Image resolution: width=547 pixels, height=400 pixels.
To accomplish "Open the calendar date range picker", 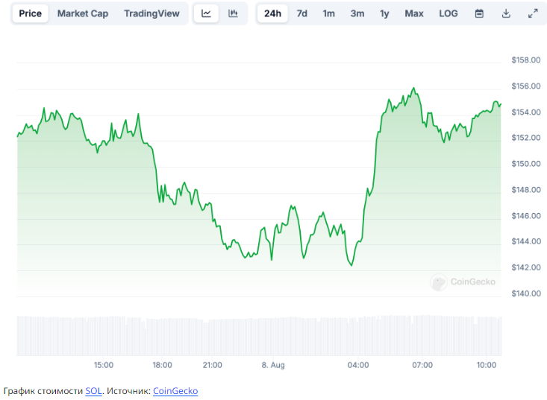I will point(479,13).
